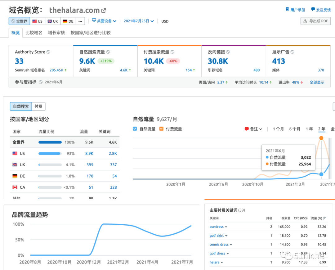Click 全部显示 link
The image size is (335, 270).
(317, 82)
